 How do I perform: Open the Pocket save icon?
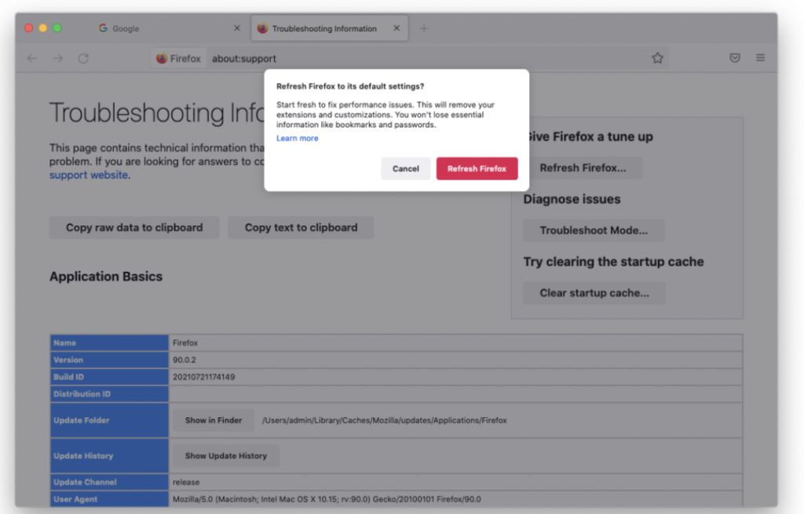pos(735,58)
